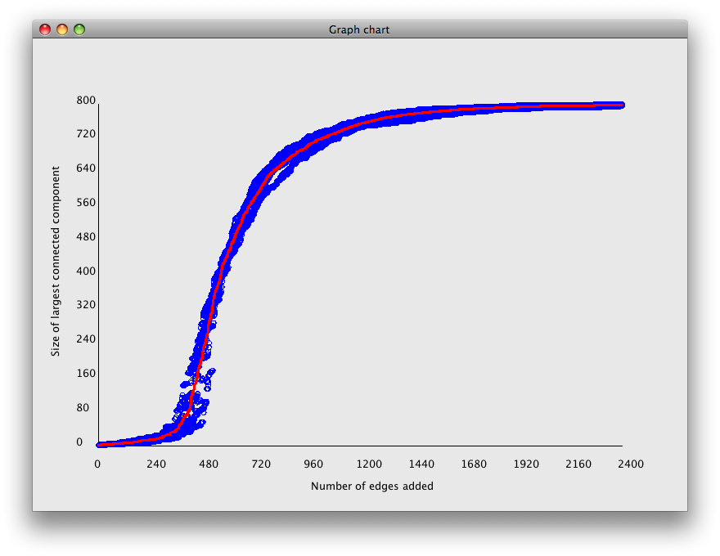Select the 1920 x-axis tick label
The width and height of the screenshot is (720, 556).
526,464
